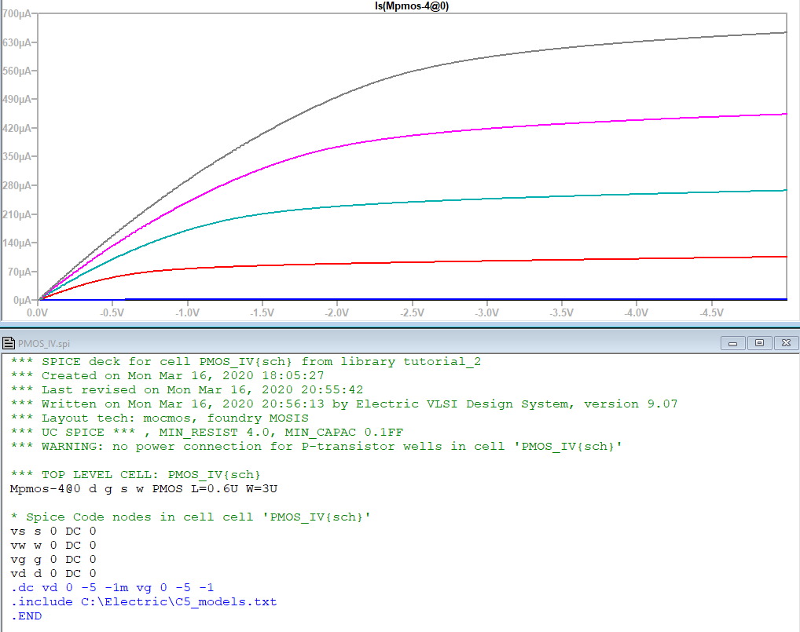
Task: Click the 350µA vertical axis label
Action: pos(16,157)
